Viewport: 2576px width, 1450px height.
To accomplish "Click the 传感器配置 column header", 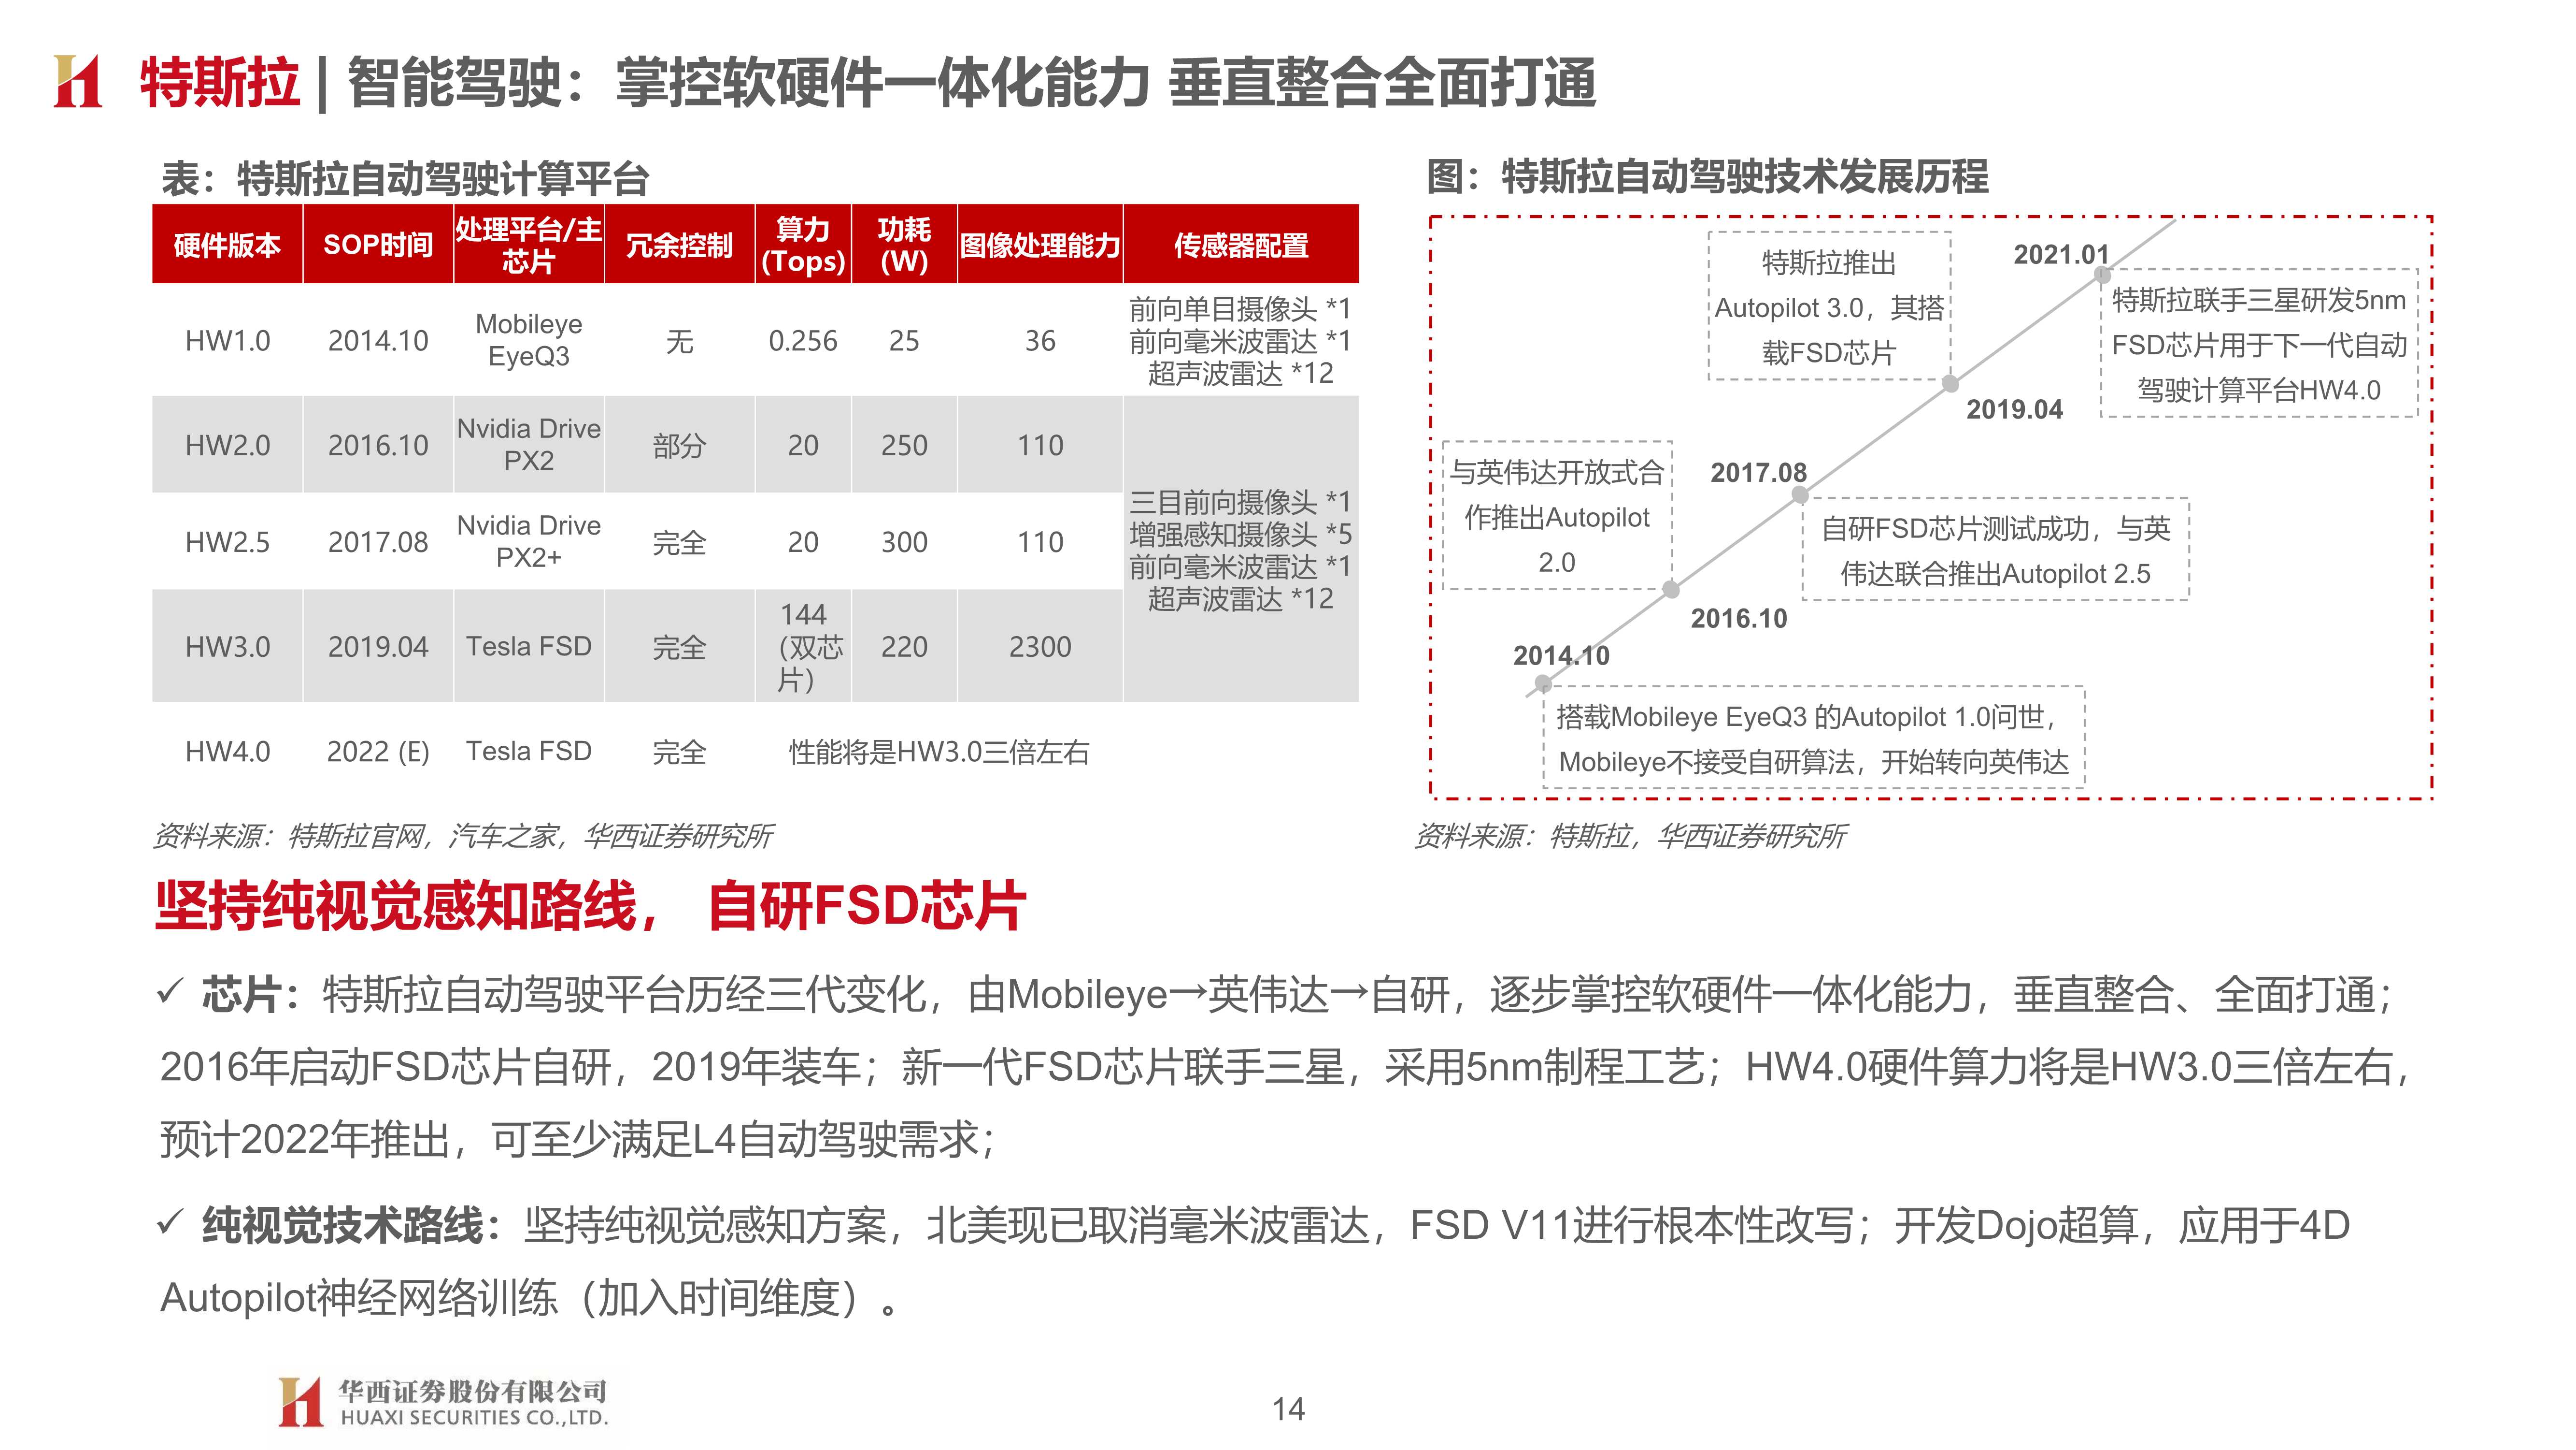I will (1241, 244).
